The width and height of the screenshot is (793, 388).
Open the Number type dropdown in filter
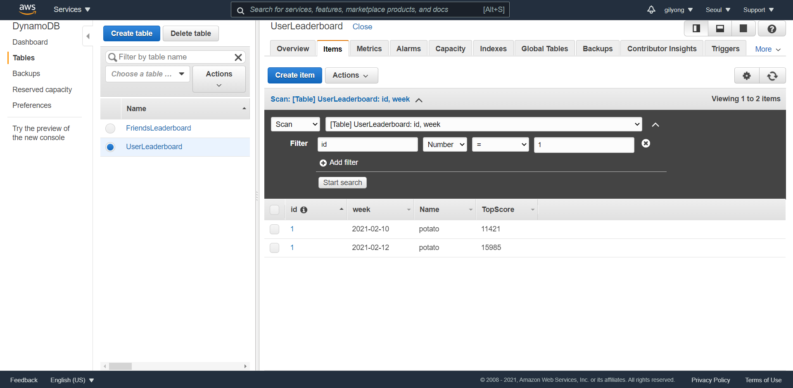(x=445, y=145)
